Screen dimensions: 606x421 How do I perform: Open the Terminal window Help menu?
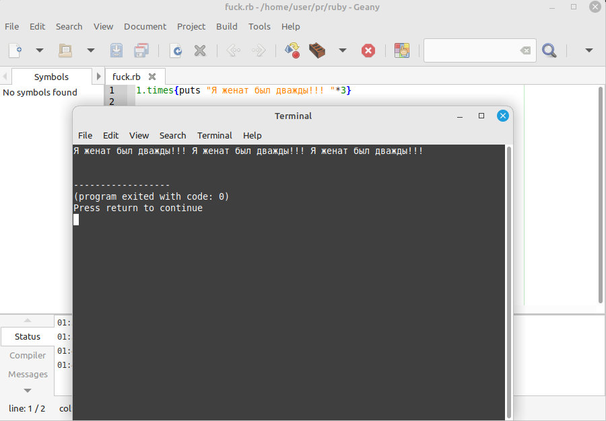click(252, 135)
